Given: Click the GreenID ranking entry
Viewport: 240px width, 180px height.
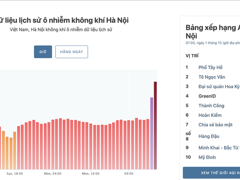Looking at the screenshot, I should [x=207, y=96].
